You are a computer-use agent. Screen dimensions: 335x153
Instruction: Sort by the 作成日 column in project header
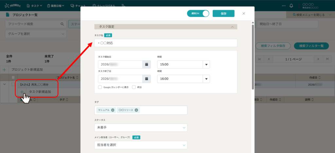(x=315, y=77)
